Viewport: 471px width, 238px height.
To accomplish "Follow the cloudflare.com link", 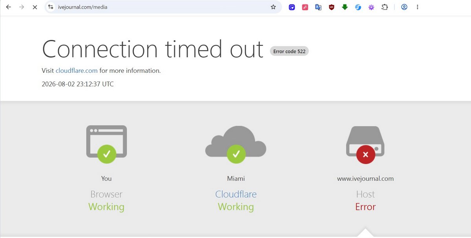I will coord(77,71).
